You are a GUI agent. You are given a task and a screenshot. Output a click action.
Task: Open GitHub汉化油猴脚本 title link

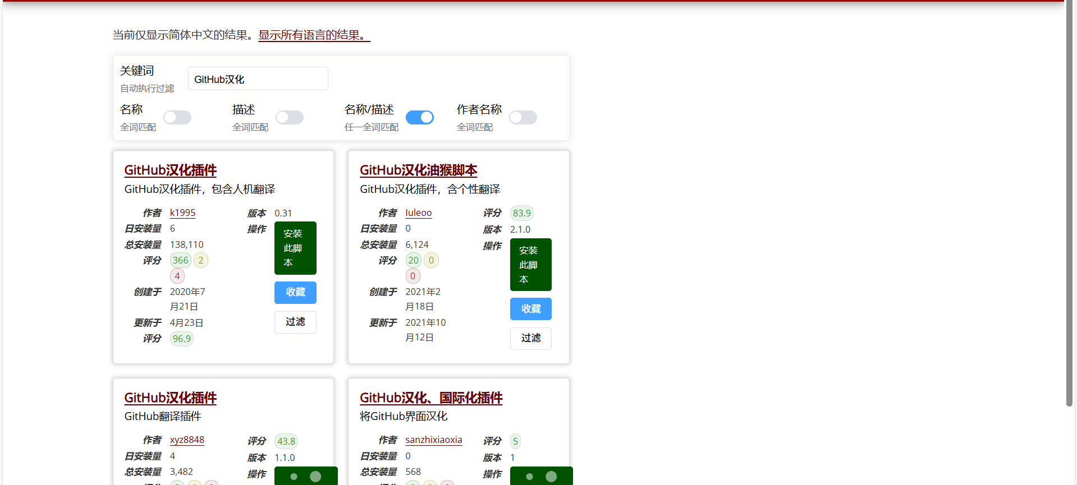click(419, 170)
